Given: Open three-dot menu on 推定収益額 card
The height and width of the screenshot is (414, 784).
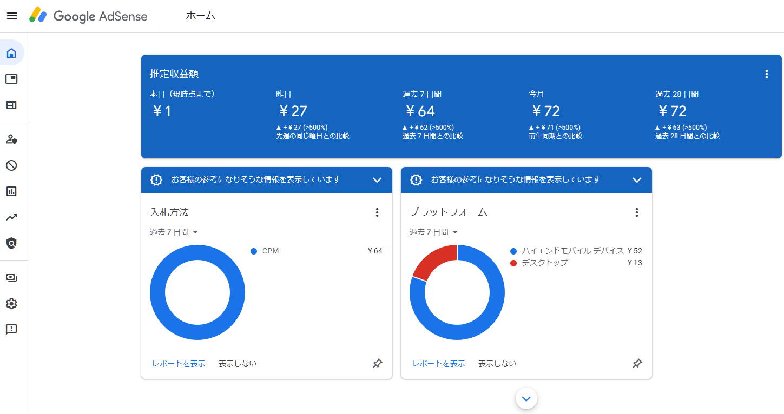Looking at the screenshot, I should pos(766,74).
